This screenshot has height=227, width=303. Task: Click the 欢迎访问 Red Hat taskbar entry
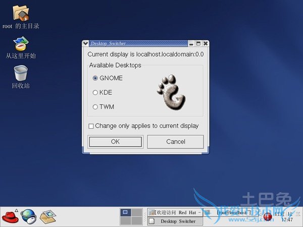pos(175,212)
